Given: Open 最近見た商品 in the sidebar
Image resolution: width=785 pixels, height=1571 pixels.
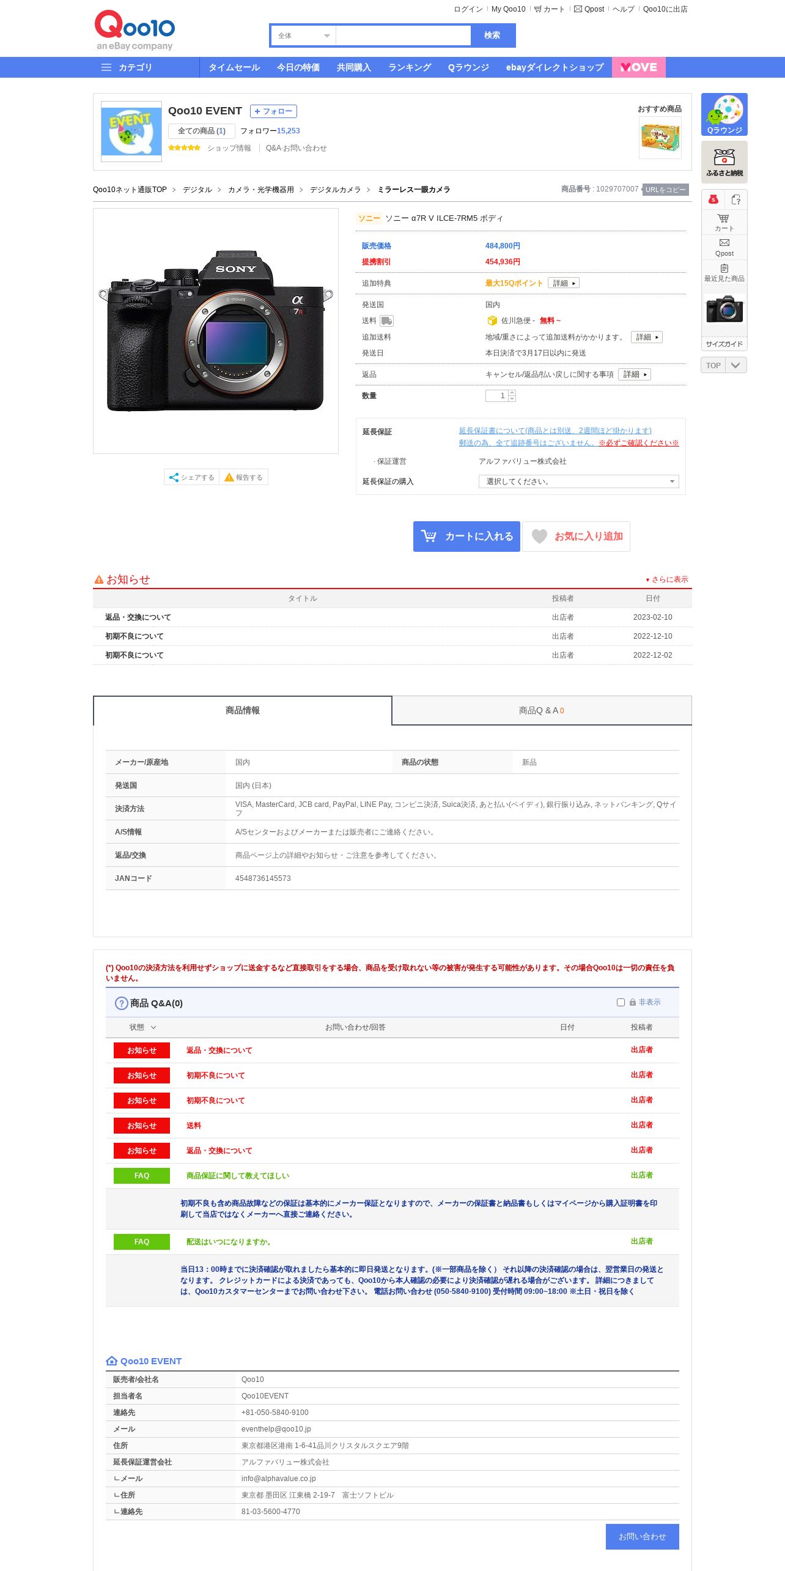Looking at the screenshot, I should click(x=724, y=273).
